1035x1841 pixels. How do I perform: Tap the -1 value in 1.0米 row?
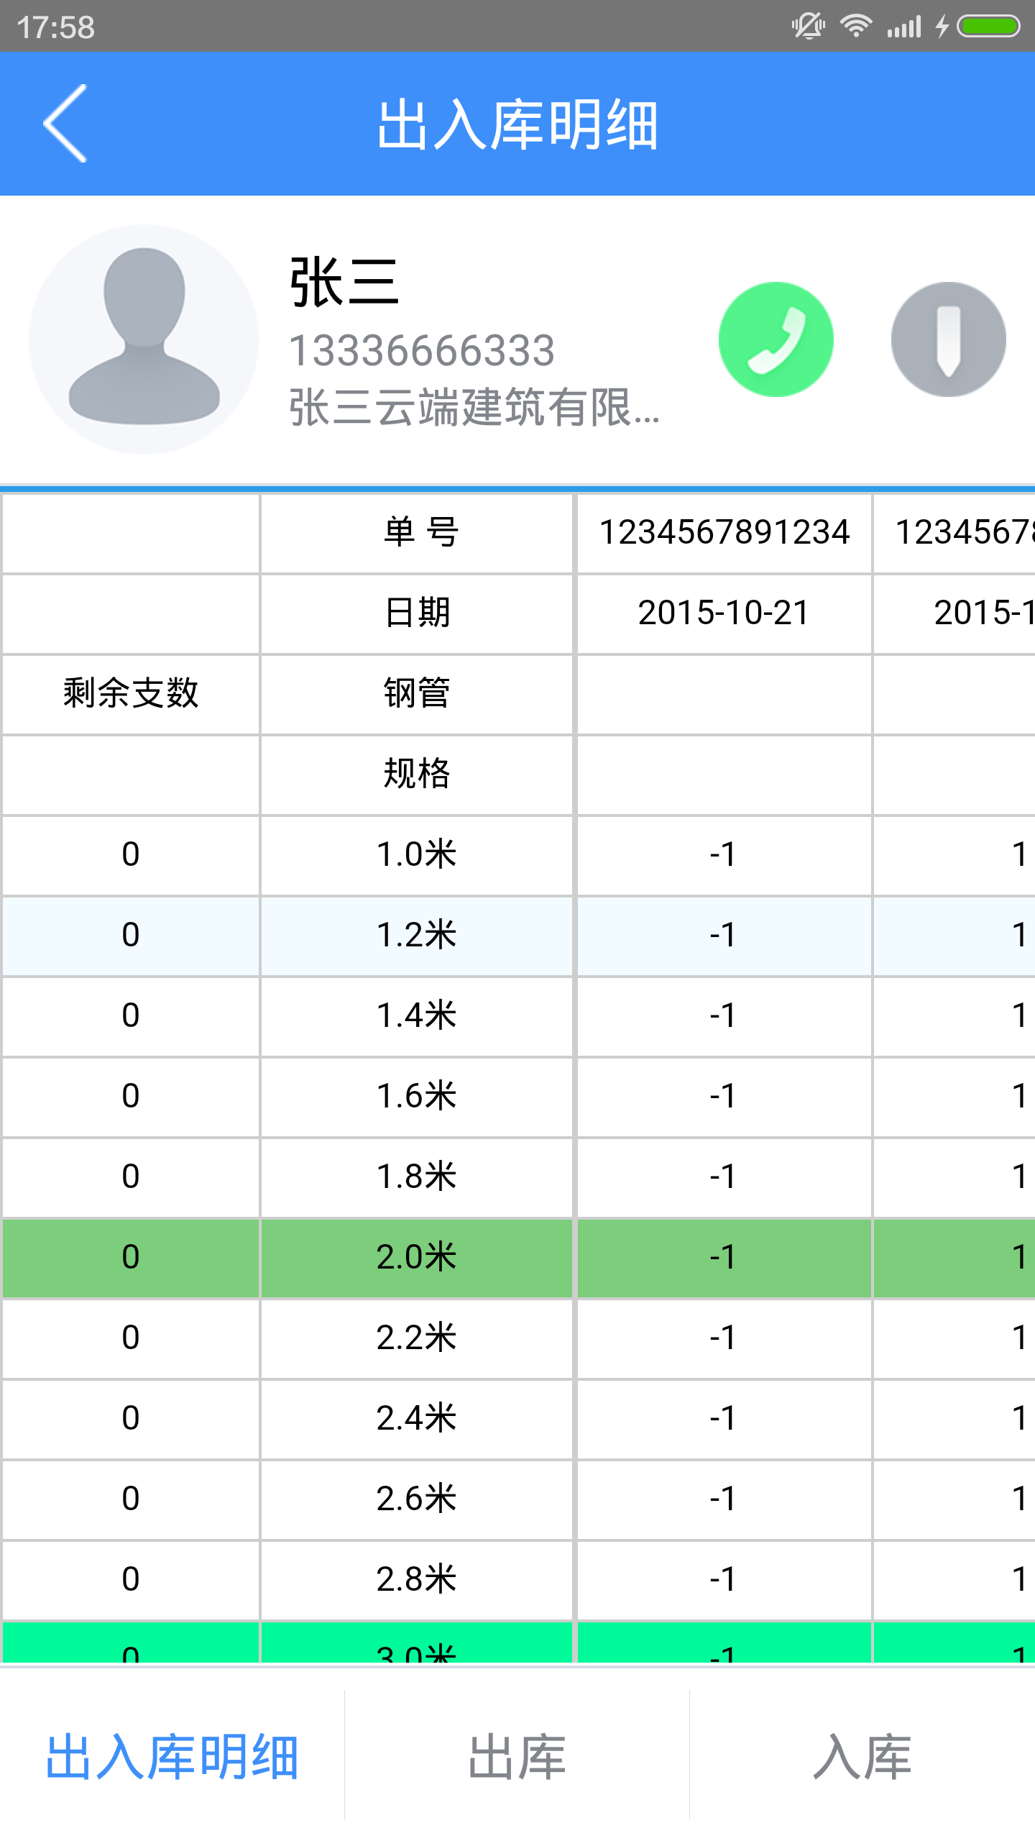click(724, 855)
